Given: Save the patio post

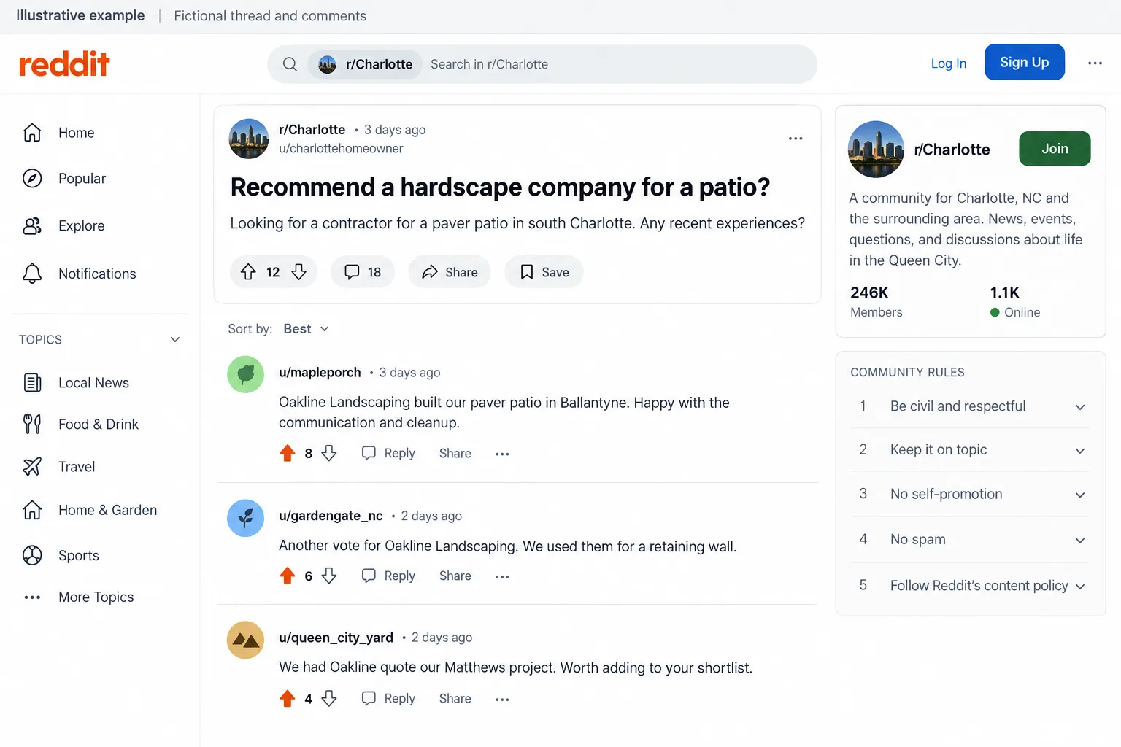Looking at the screenshot, I should tap(544, 272).
